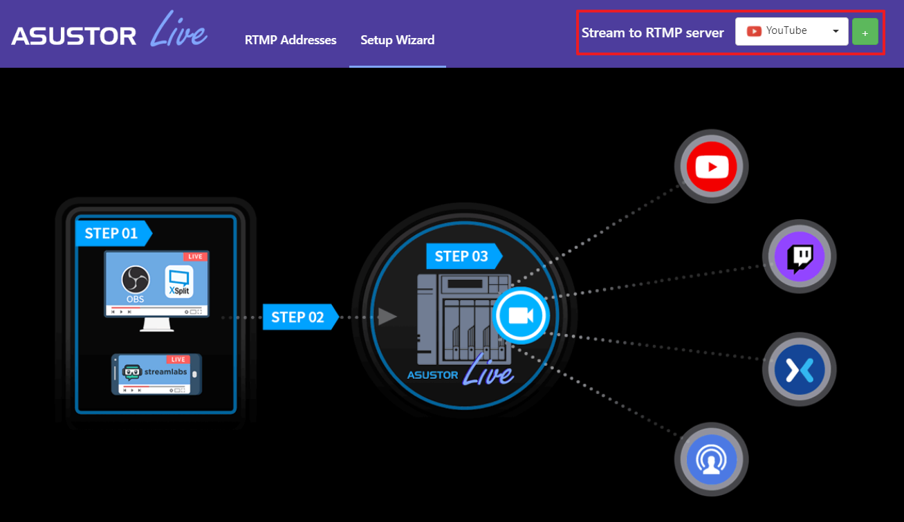The width and height of the screenshot is (904, 522).
Task: Open the RTMP Addresses tab
Action: pos(290,40)
